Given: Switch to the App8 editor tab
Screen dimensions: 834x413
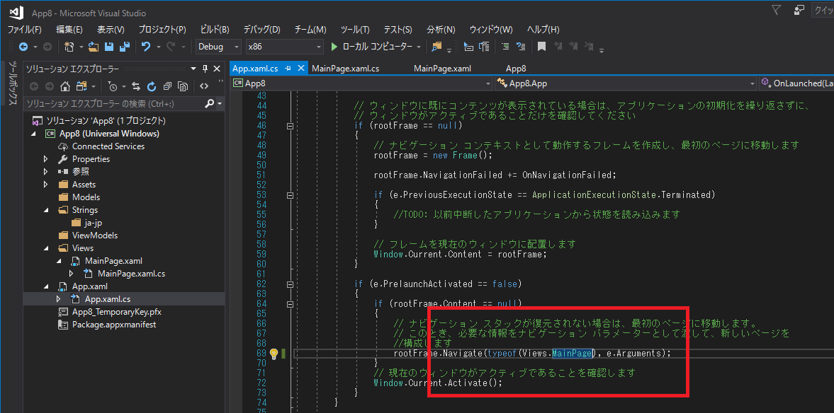Looking at the screenshot, I should pyautogui.click(x=516, y=69).
